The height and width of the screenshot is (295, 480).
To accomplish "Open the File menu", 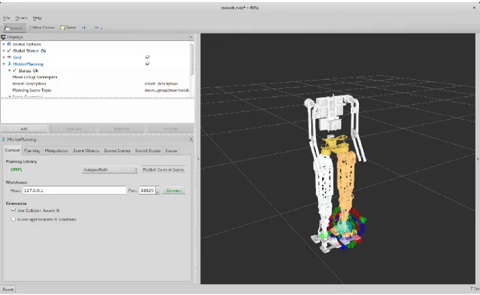I will click(6, 18).
